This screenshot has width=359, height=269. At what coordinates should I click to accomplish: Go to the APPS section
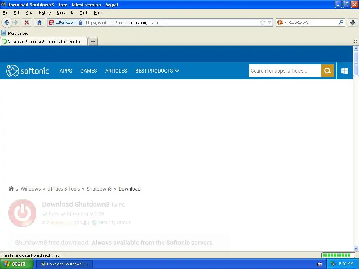tap(66, 71)
